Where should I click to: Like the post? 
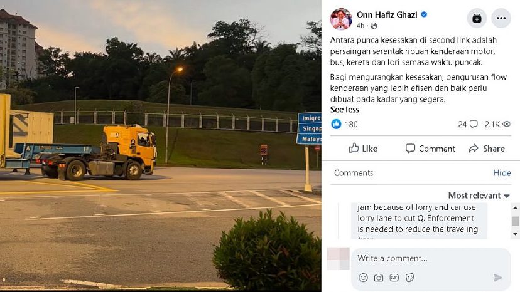(x=363, y=149)
